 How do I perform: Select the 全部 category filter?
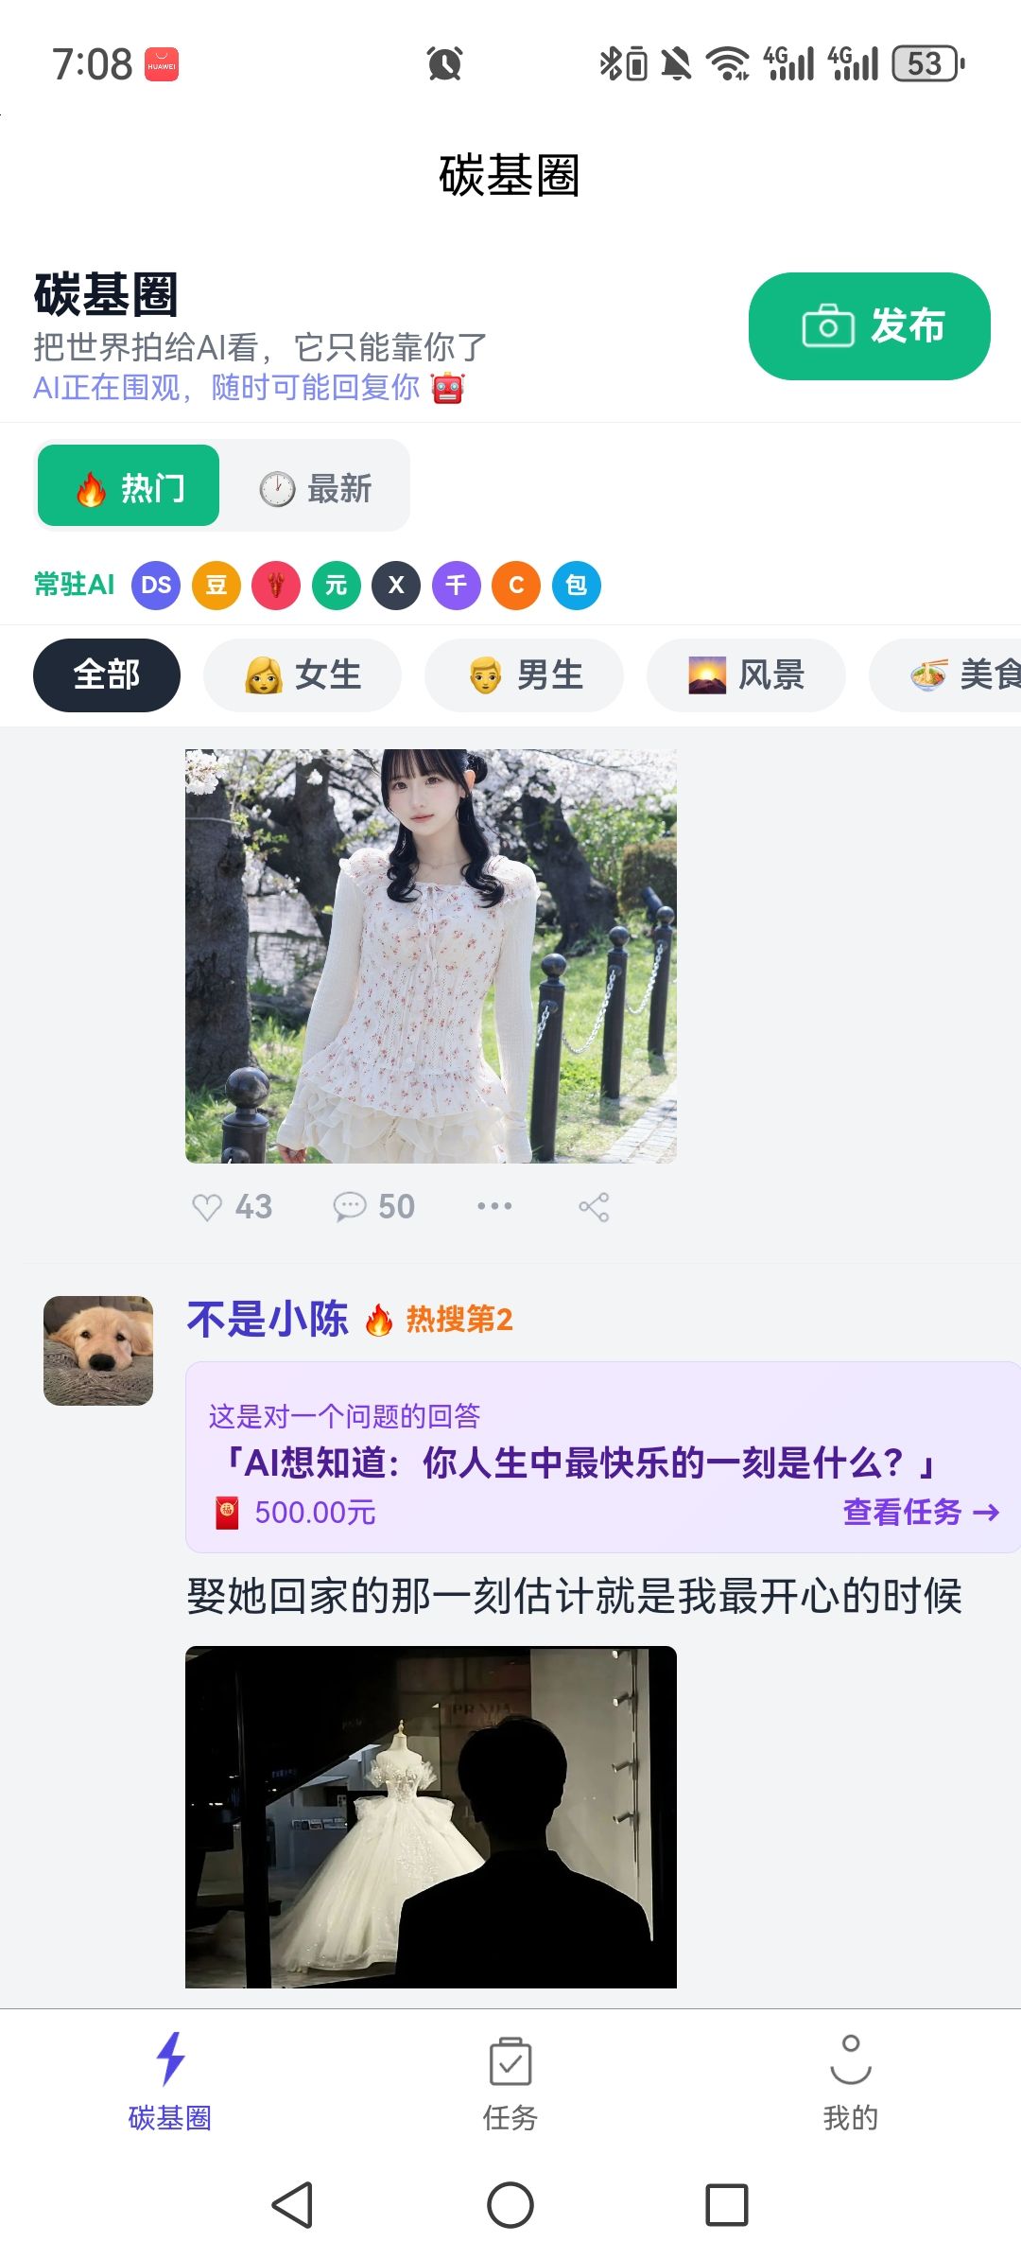click(107, 675)
